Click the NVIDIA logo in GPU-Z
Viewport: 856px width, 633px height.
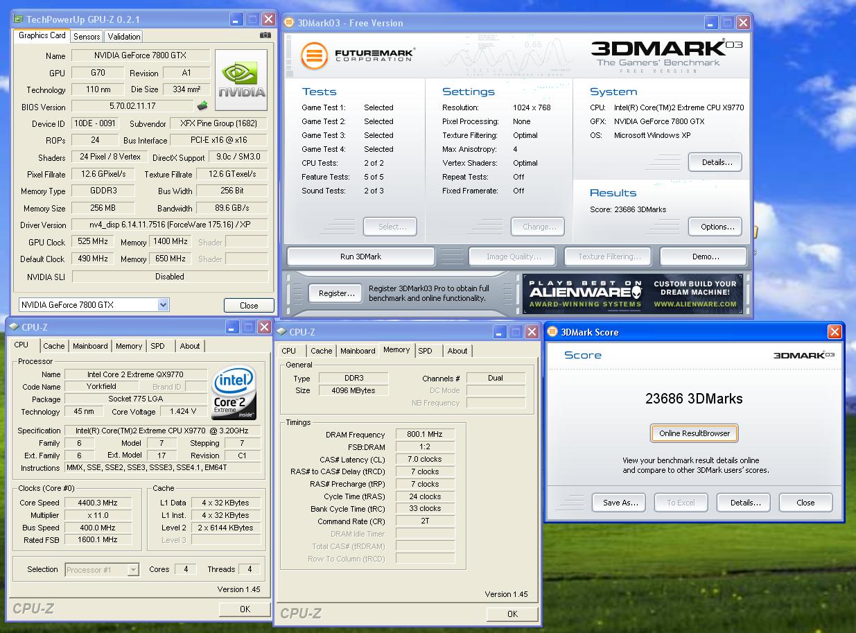[x=241, y=80]
